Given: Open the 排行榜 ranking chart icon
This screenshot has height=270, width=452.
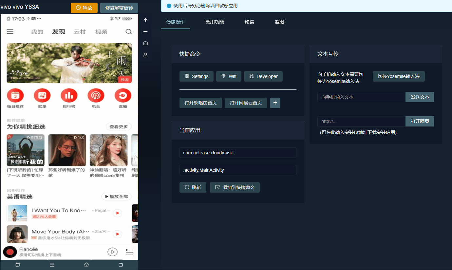Looking at the screenshot, I should pos(69,95).
